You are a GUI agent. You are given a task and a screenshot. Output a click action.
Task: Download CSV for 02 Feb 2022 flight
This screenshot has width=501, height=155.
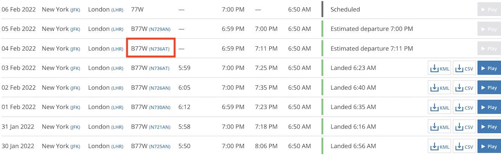[465, 88]
